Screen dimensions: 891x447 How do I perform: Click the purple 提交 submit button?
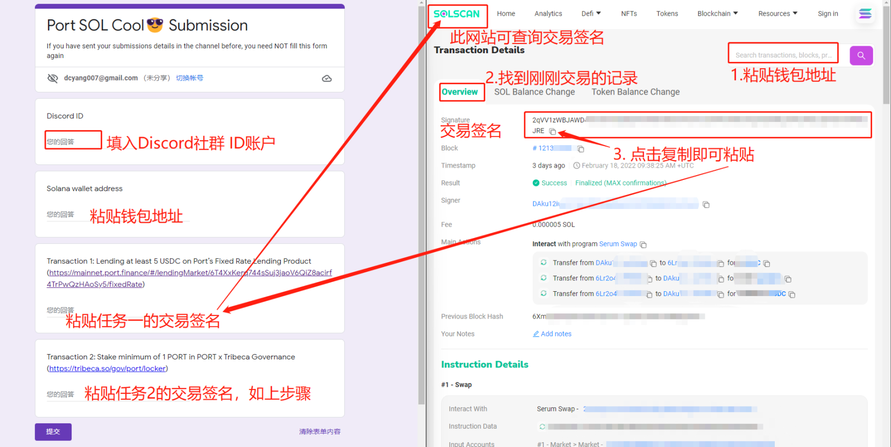tap(53, 431)
